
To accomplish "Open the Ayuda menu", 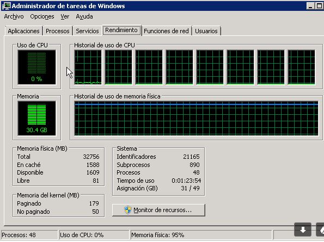I will (x=84, y=16).
